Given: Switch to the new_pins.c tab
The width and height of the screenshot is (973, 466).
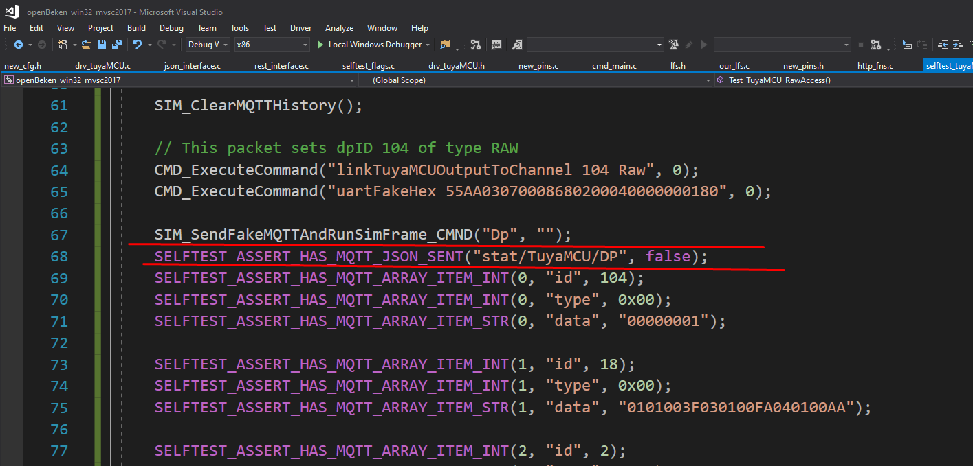Looking at the screenshot, I should click(x=538, y=66).
